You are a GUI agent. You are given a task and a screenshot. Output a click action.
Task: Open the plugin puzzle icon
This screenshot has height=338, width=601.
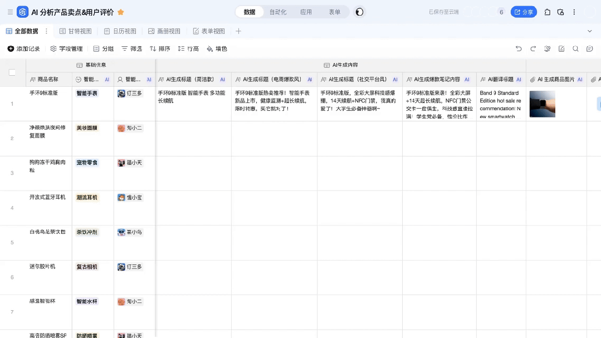point(547,12)
